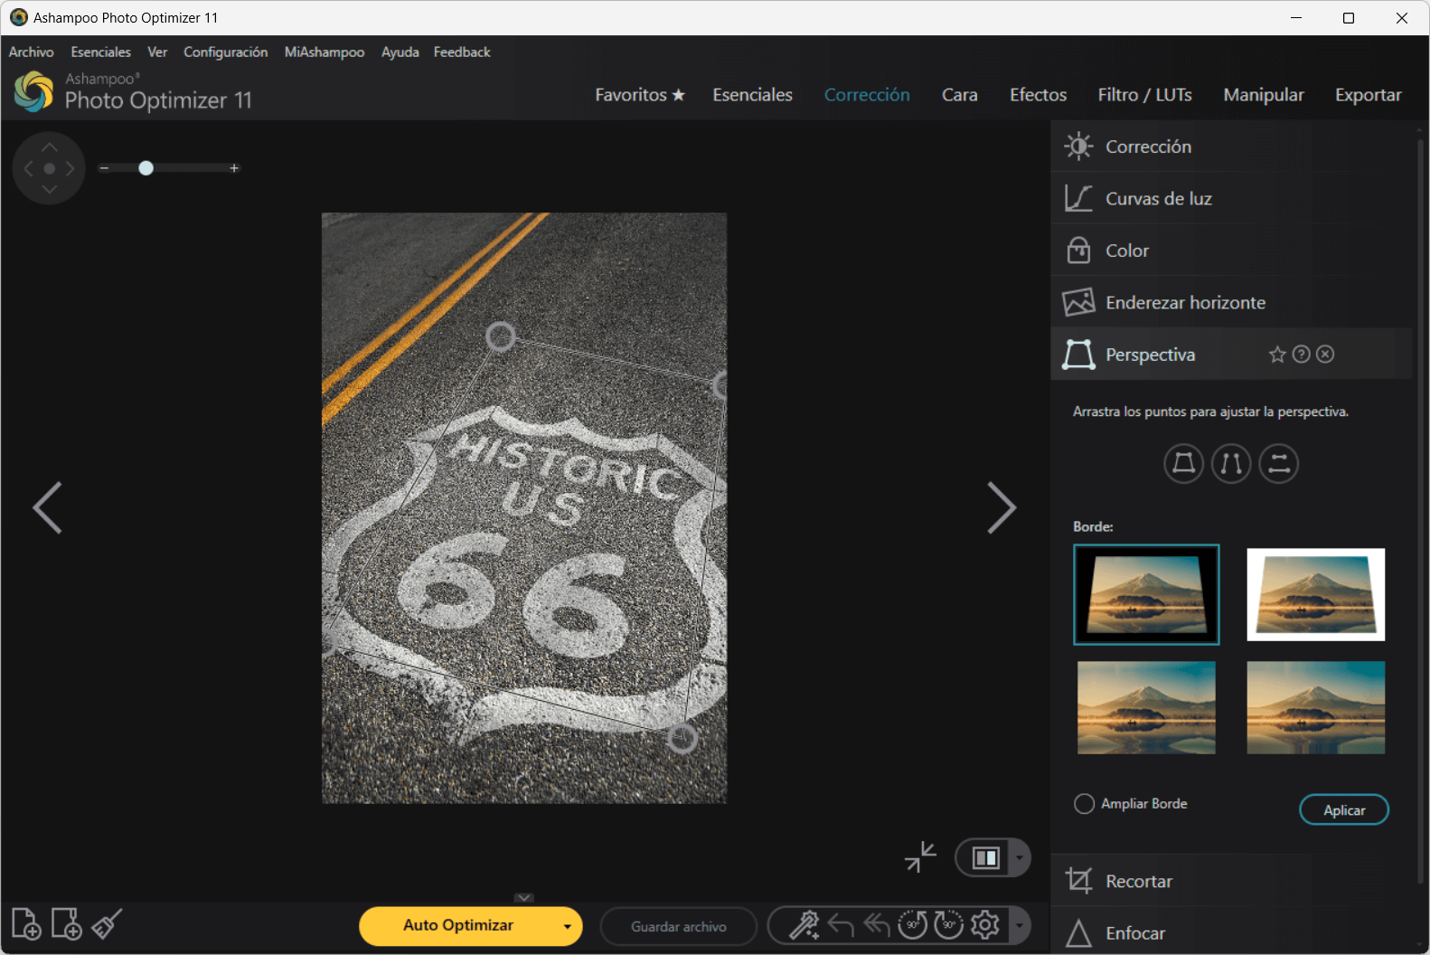
Task: Select the horizontal lines perspective mode icon
Action: 1278,464
